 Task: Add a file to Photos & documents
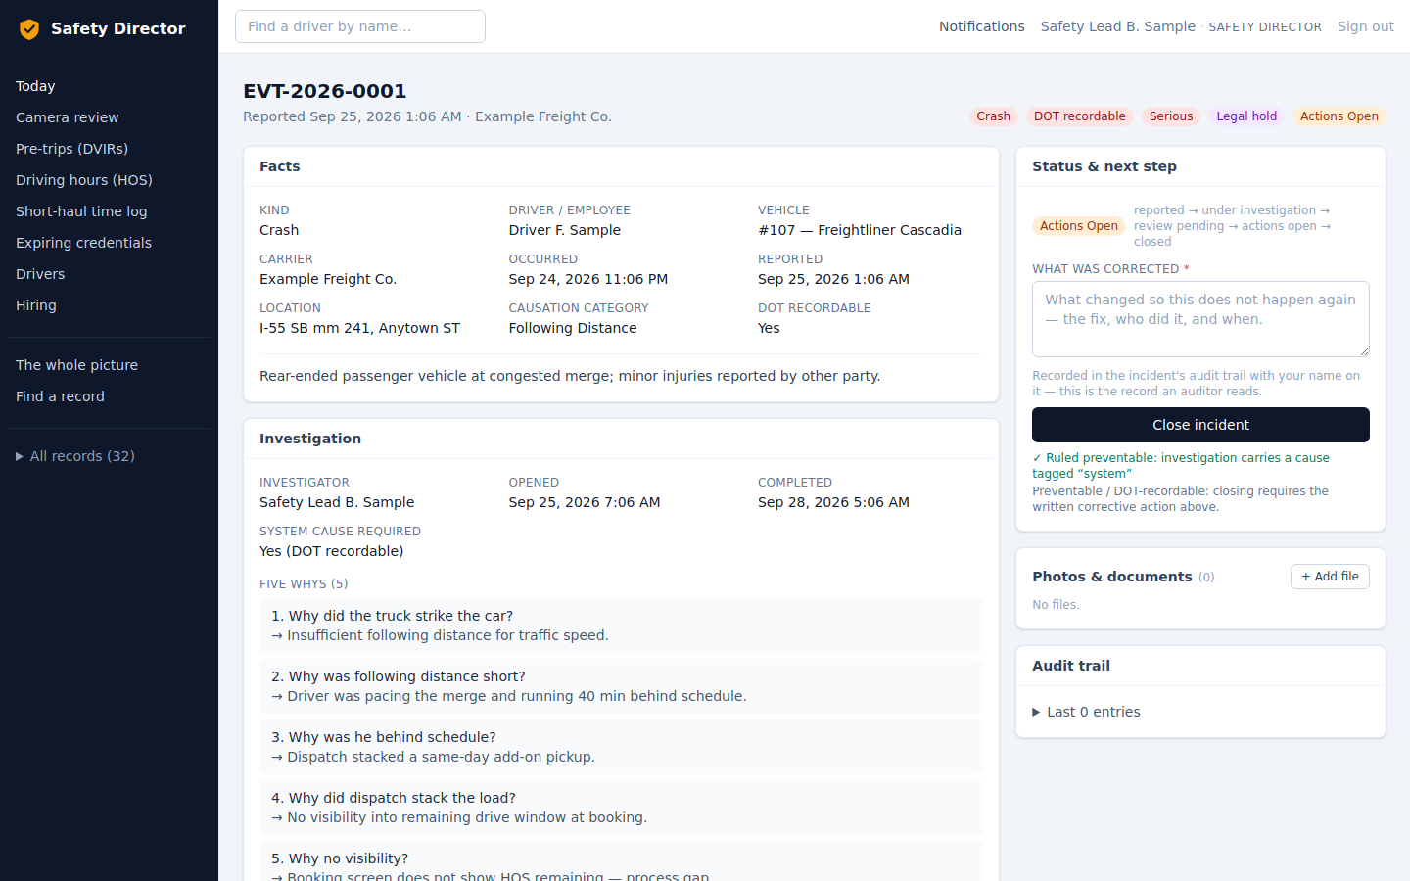pyautogui.click(x=1330, y=577)
